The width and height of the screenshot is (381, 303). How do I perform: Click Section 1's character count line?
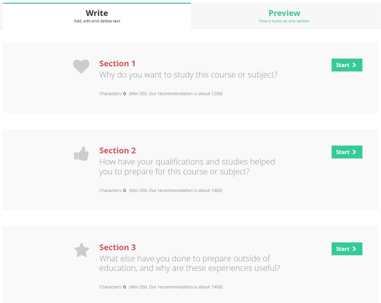click(x=161, y=93)
